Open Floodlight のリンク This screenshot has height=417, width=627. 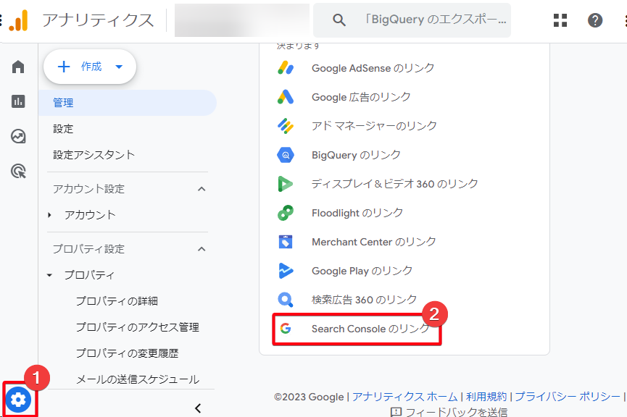tap(357, 213)
